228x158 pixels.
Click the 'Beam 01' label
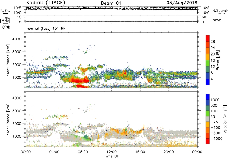point(111,3)
